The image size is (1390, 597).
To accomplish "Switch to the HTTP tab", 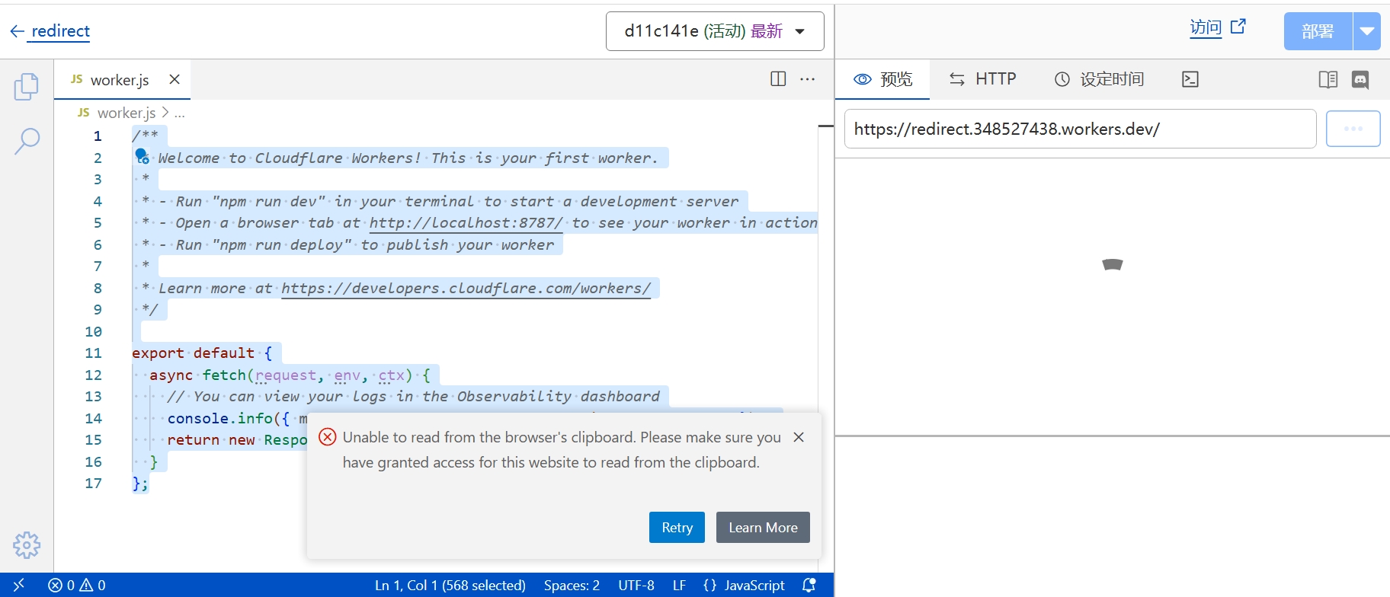I will (x=982, y=79).
